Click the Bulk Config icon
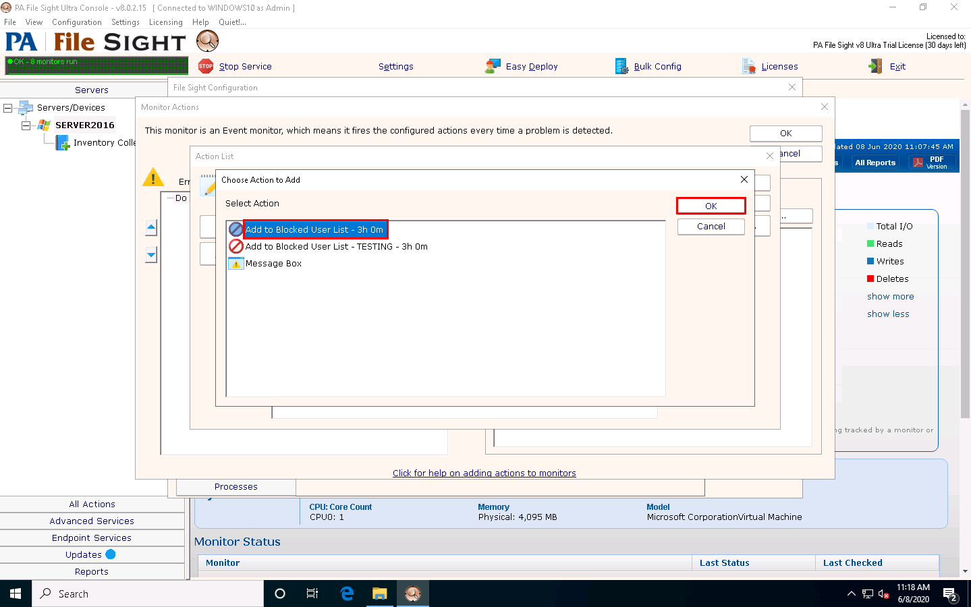 coord(621,66)
